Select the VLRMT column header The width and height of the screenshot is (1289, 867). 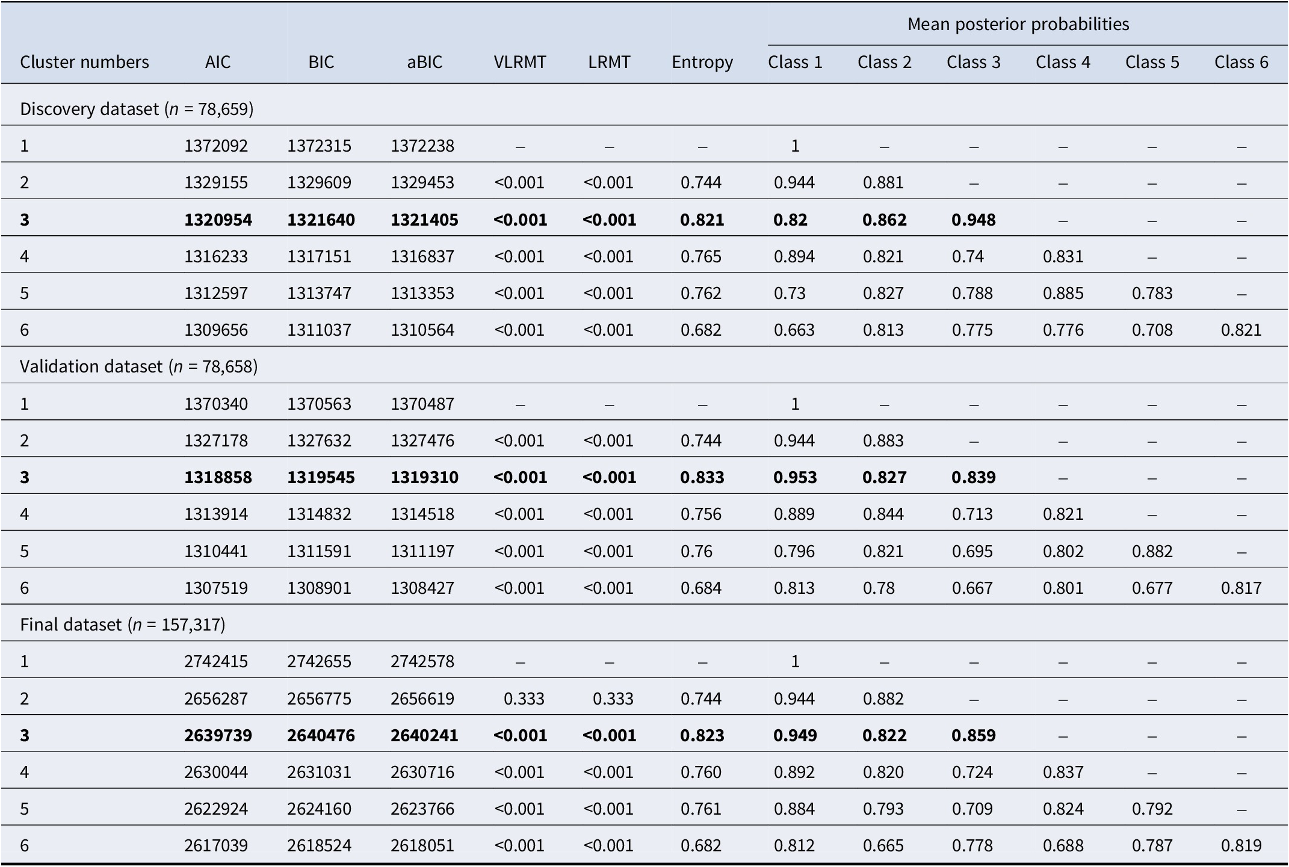click(x=520, y=62)
